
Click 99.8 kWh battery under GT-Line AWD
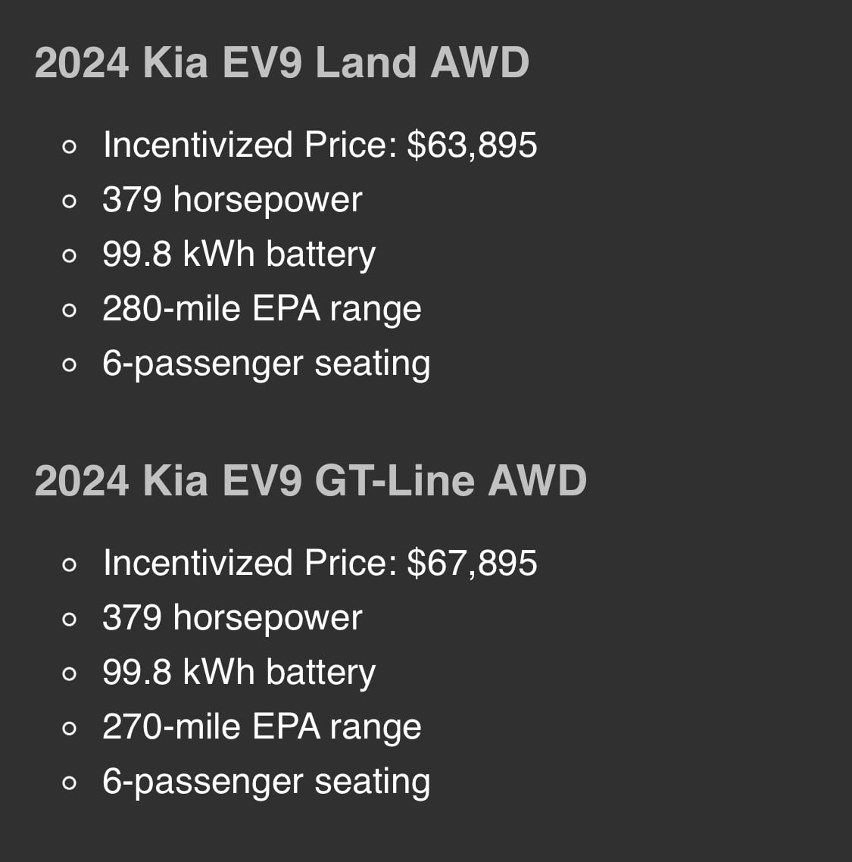(239, 673)
